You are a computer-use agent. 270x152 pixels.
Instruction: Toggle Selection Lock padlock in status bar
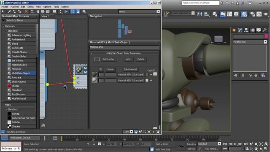pyautogui.click(x=94, y=144)
